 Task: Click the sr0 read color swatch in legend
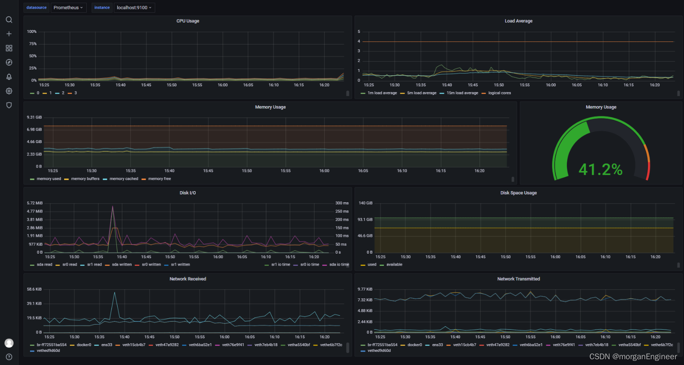click(58, 265)
